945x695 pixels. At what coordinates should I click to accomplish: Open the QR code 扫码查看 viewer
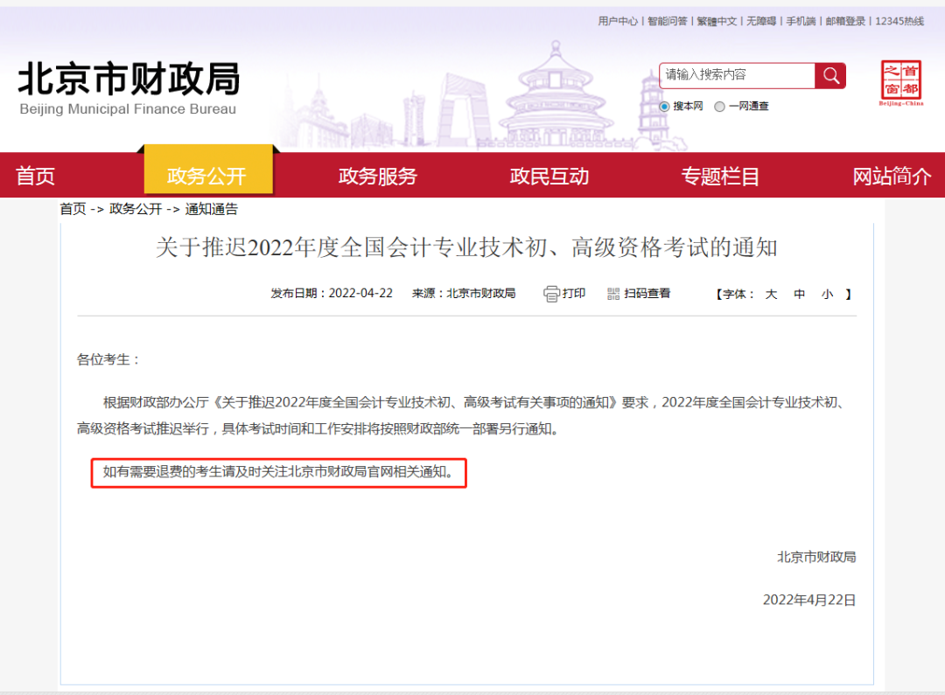(640, 293)
